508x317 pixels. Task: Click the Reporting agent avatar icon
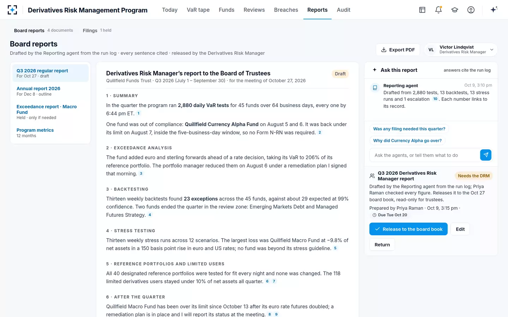375,87
